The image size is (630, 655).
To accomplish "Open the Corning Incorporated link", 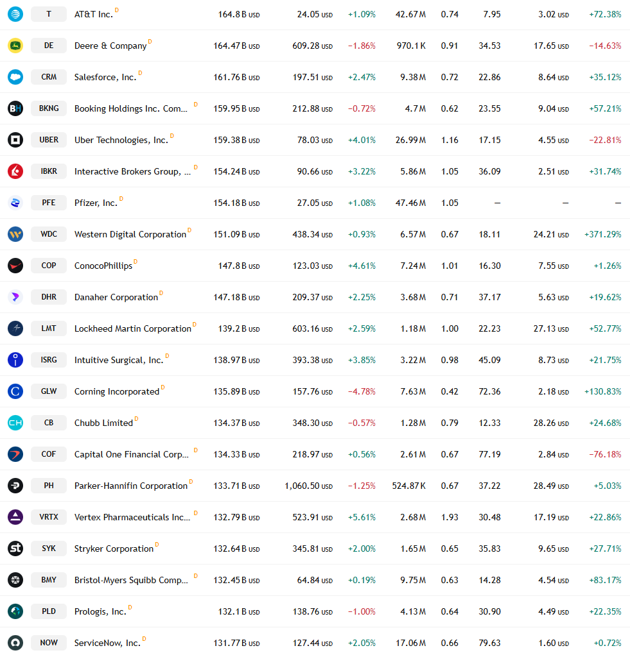I will (117, 391).
